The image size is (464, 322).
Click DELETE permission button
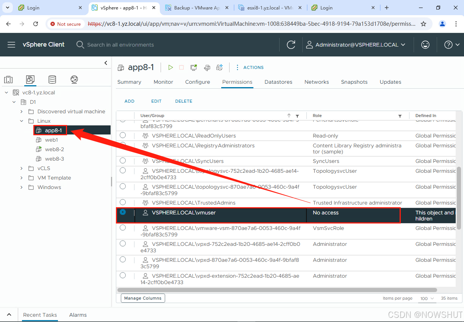(184, 101)
